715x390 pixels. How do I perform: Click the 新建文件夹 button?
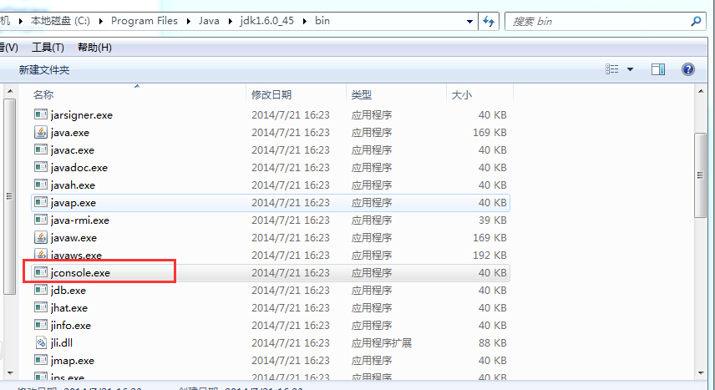point(44,70)
